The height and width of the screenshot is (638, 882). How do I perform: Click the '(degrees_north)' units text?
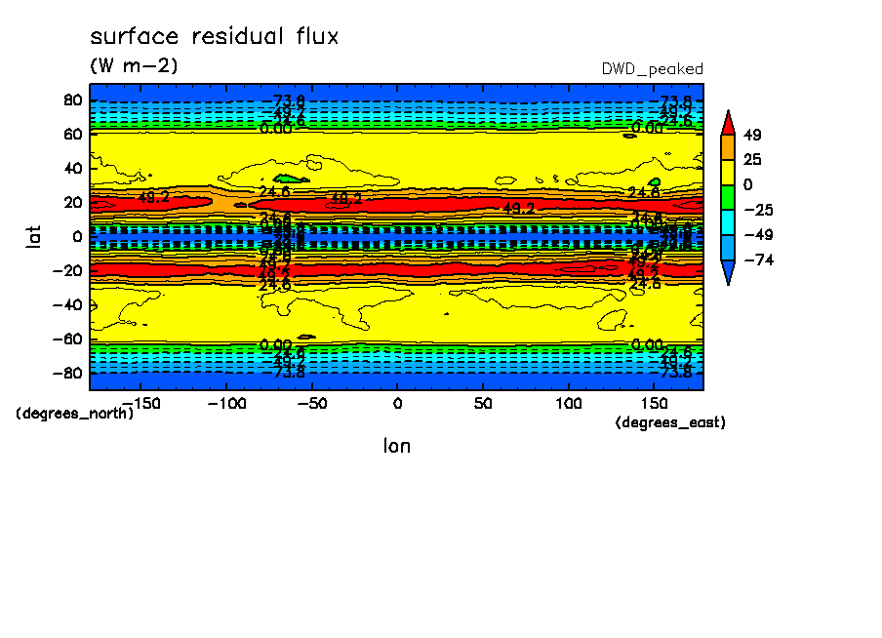click(x=75, y=414)
